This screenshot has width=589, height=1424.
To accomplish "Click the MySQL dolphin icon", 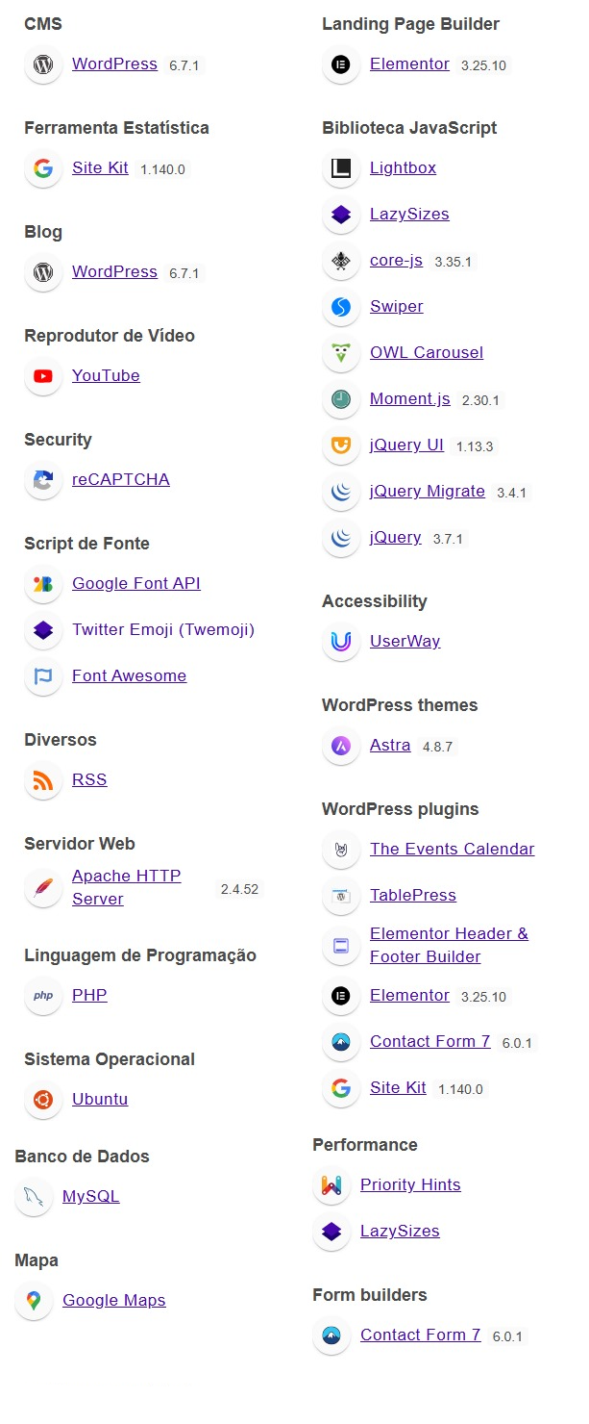I will coord(34,1197).
